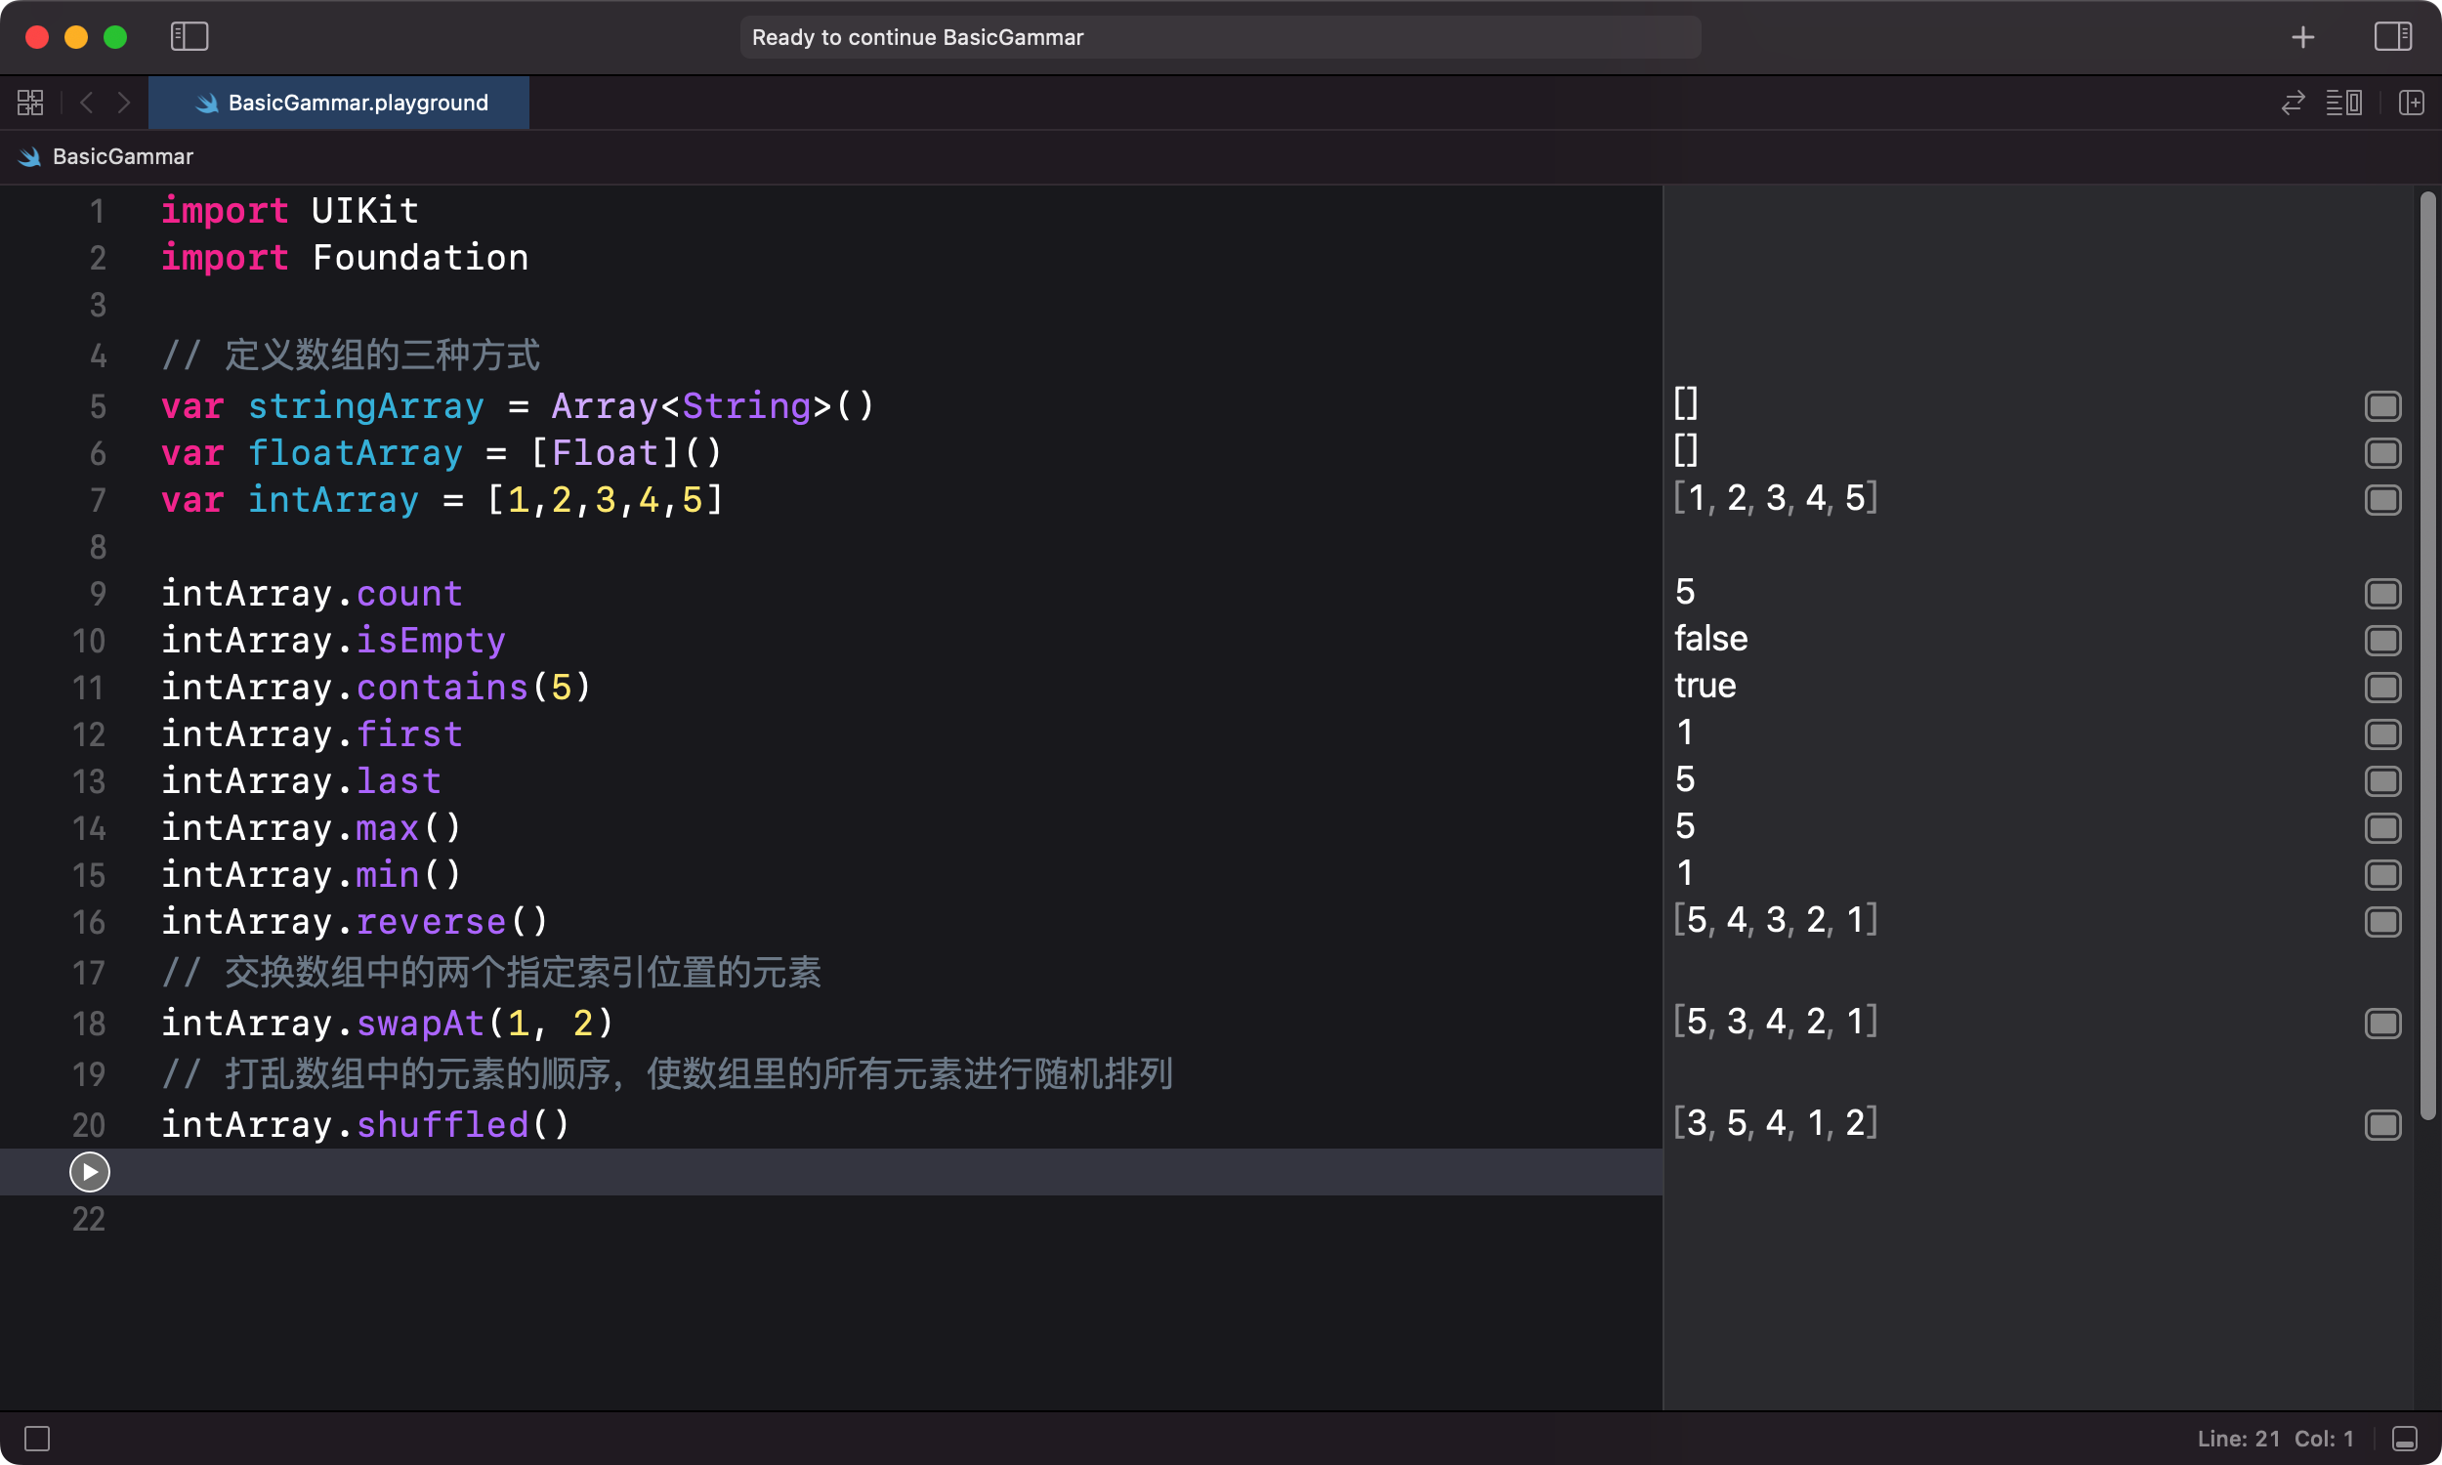Viewport: 2442px width, 1465px height.
Task: Toggle the inspector panel button
Action: click(2392, 37)
